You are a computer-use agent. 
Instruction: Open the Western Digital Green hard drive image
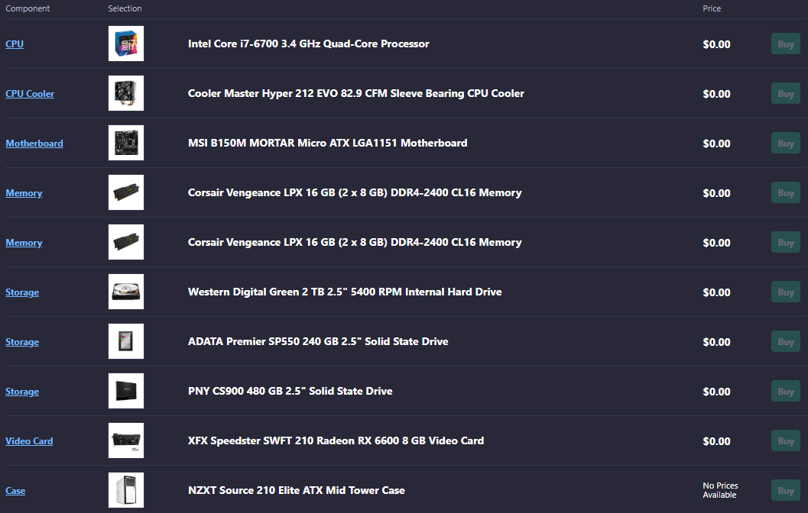(125, 292)
